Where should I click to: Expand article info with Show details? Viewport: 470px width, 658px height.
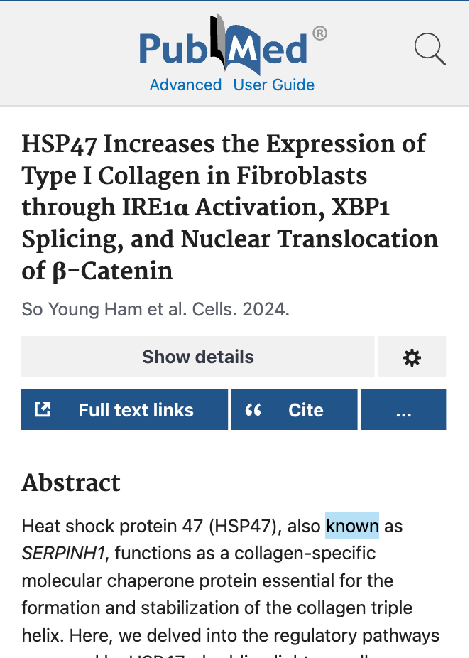pos(197,357)
